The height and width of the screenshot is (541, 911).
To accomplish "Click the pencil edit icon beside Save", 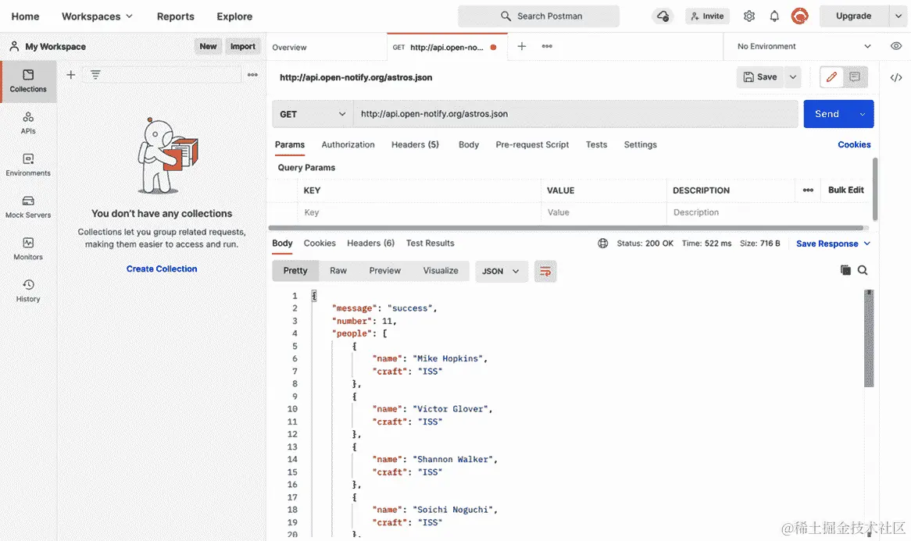I will pos(831,77).
